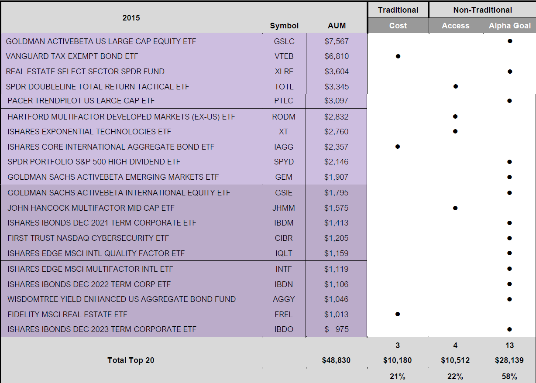Click Real Estate Select Sector SPDR Fund
This screenshot has height=383, width=536.
[85, 72]
